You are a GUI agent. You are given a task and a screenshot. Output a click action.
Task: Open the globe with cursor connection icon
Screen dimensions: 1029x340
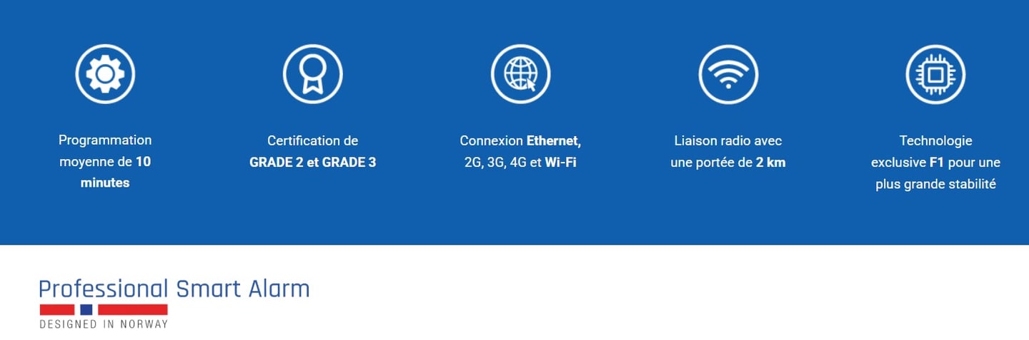[520, 73]
